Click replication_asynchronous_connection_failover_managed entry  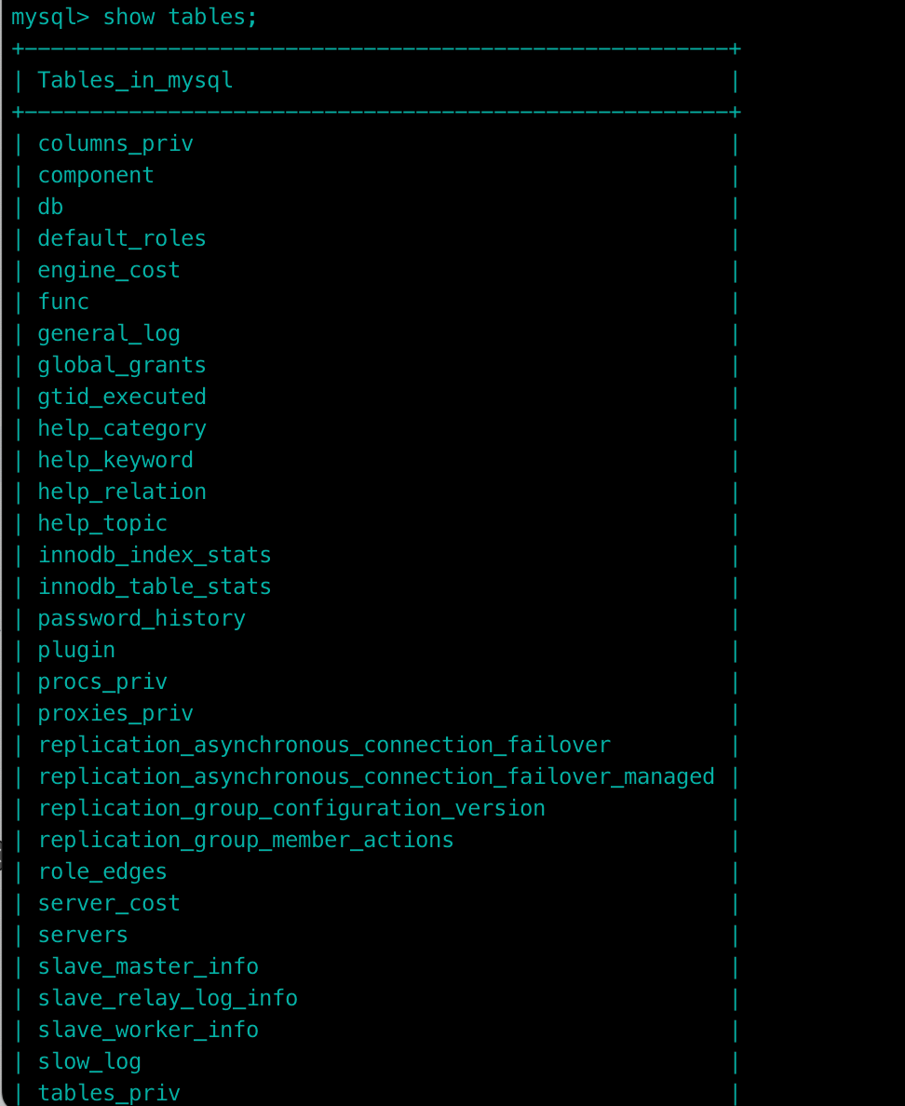[376, 776]
